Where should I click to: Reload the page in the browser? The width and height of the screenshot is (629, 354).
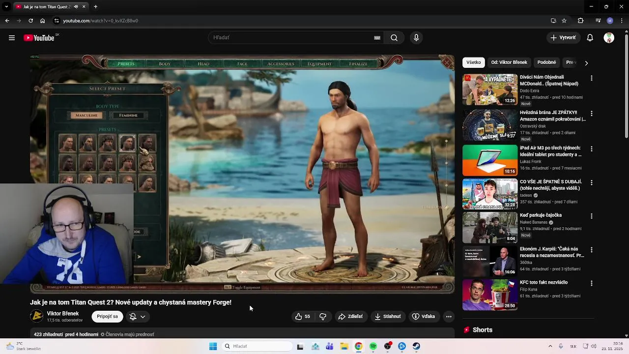[x=30, y=21]
